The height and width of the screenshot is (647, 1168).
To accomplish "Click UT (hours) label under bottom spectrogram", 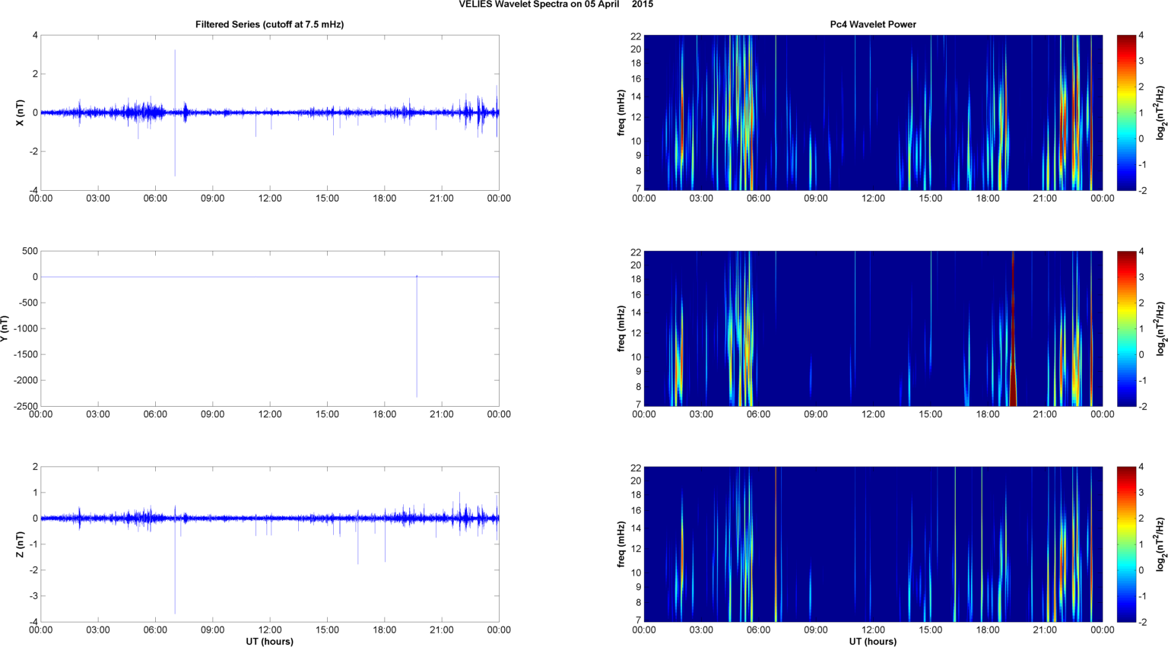I will [x=872, y=641].
